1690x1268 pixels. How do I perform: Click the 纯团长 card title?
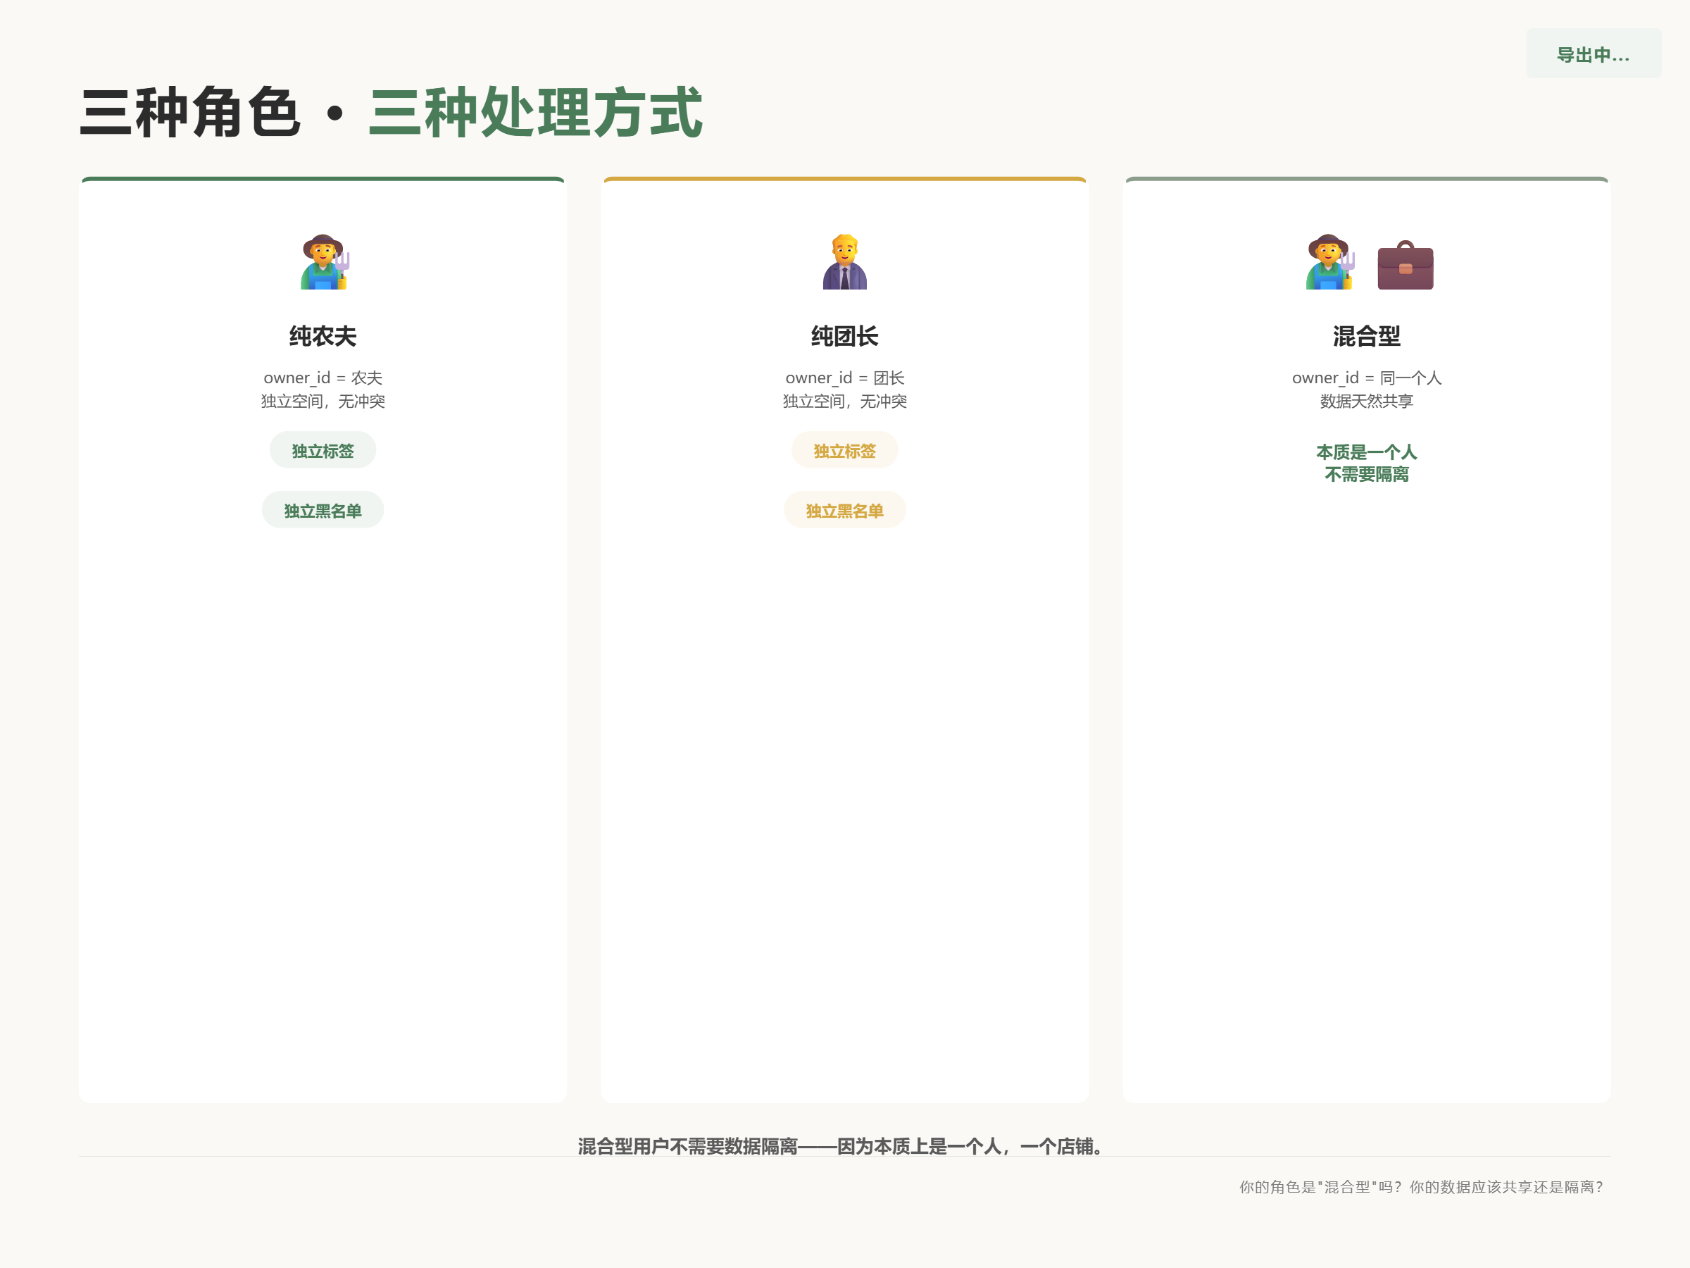tap(844, 335)
